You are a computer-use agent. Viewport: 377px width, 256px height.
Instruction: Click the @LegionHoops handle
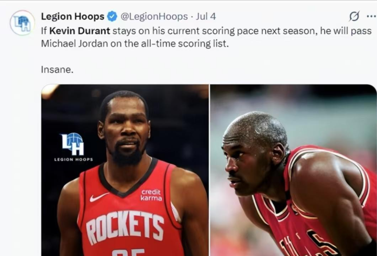coord(154,16)
